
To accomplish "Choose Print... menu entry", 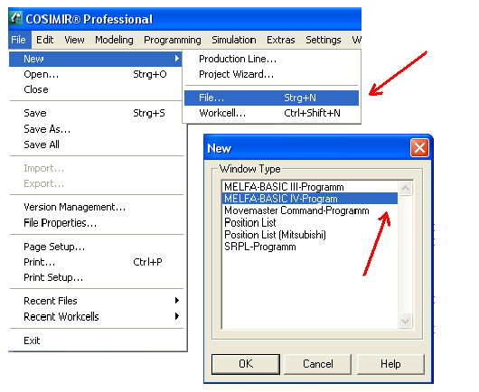I will 96,262.
